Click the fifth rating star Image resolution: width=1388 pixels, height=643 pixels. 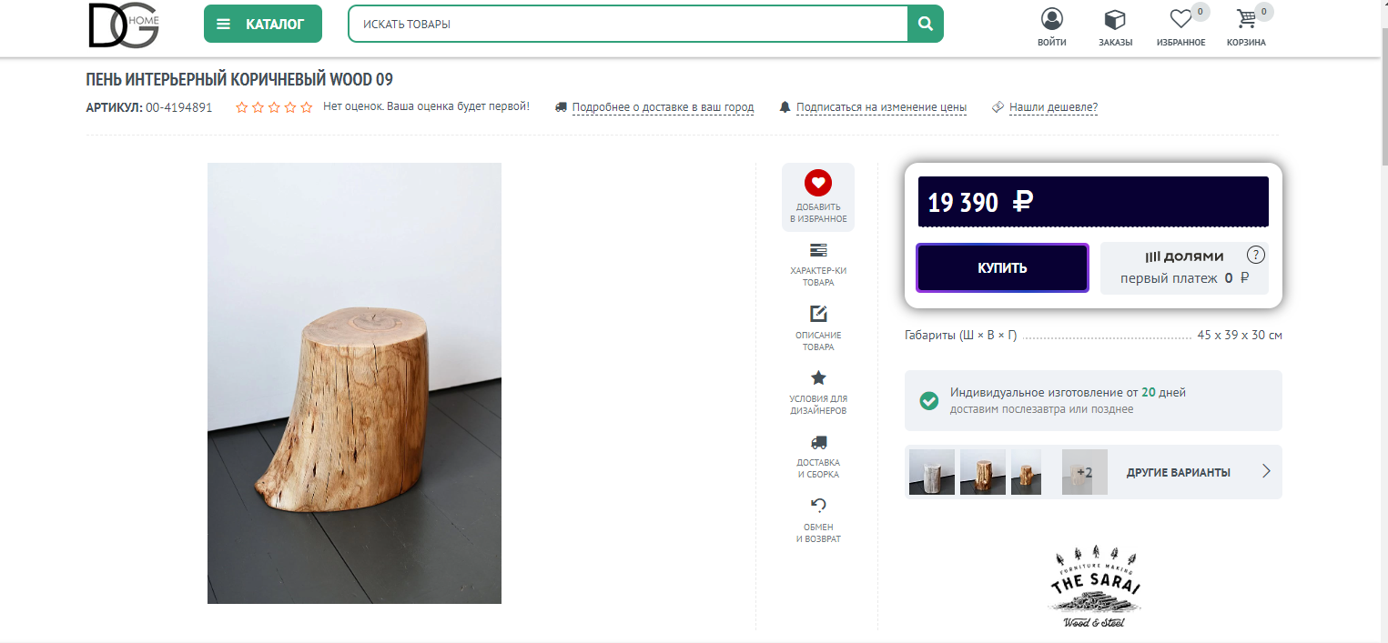point(307,107)
